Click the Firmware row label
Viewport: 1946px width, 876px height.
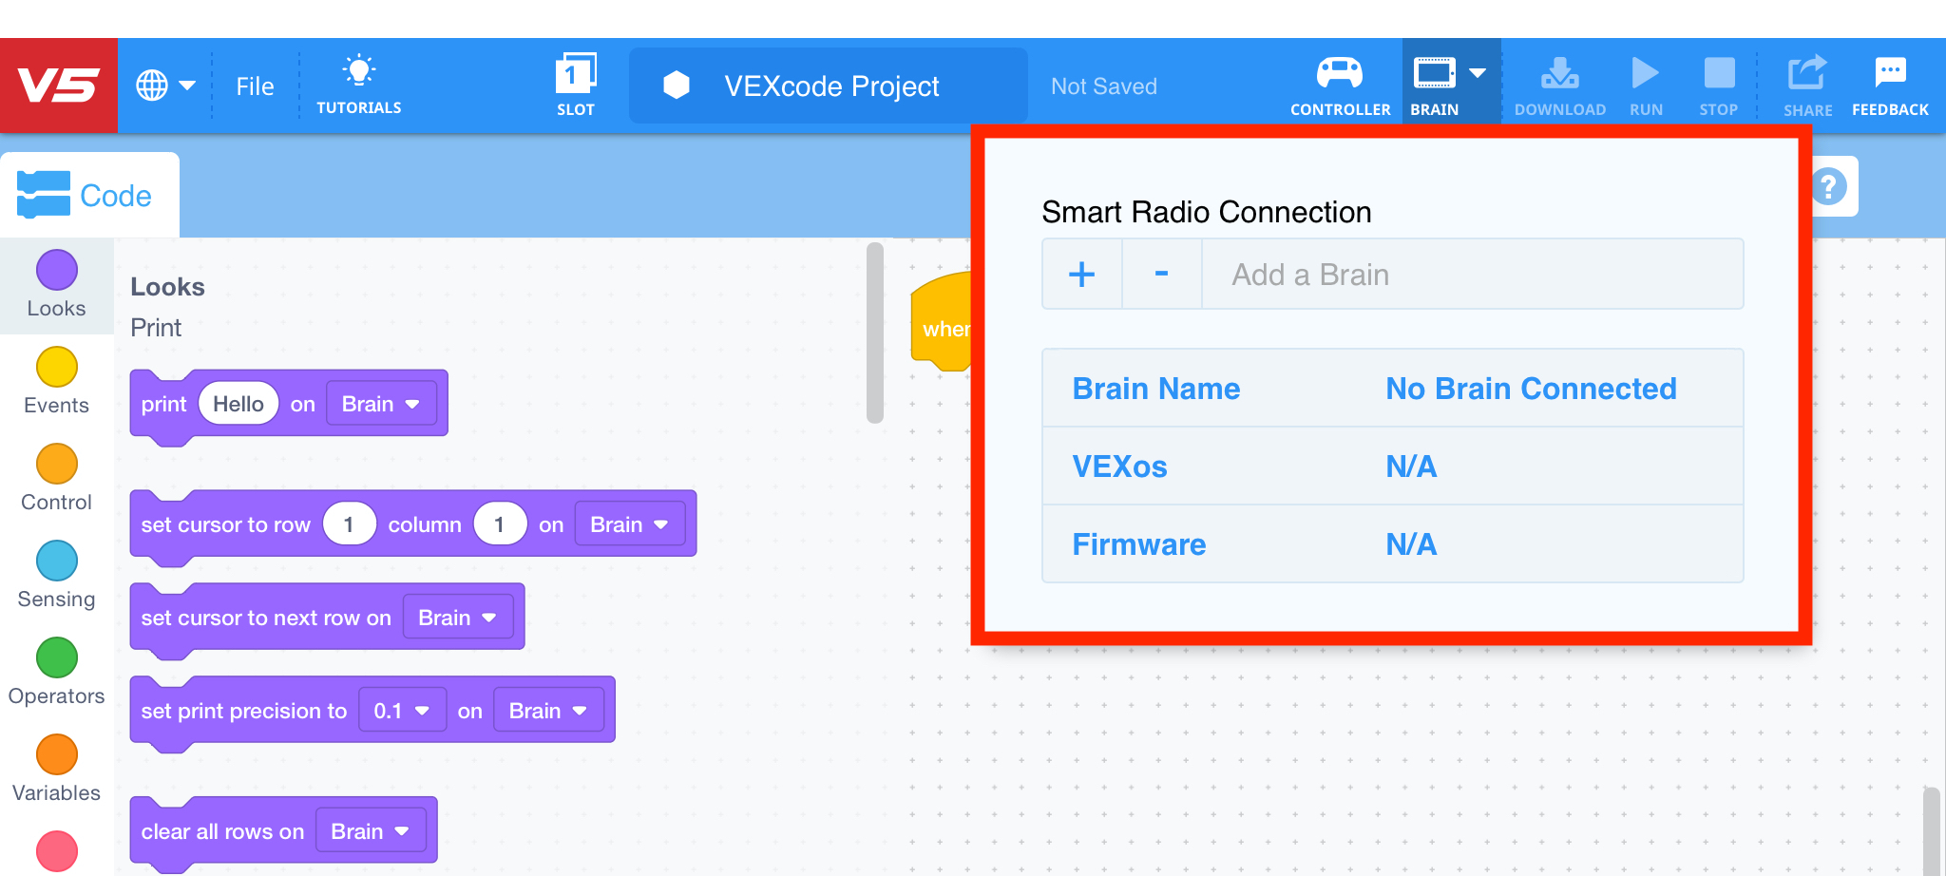[x=1138, y=544]
